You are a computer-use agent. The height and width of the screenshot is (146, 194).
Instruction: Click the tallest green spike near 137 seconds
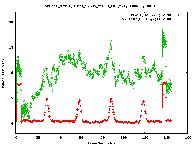tap(163, 29)
